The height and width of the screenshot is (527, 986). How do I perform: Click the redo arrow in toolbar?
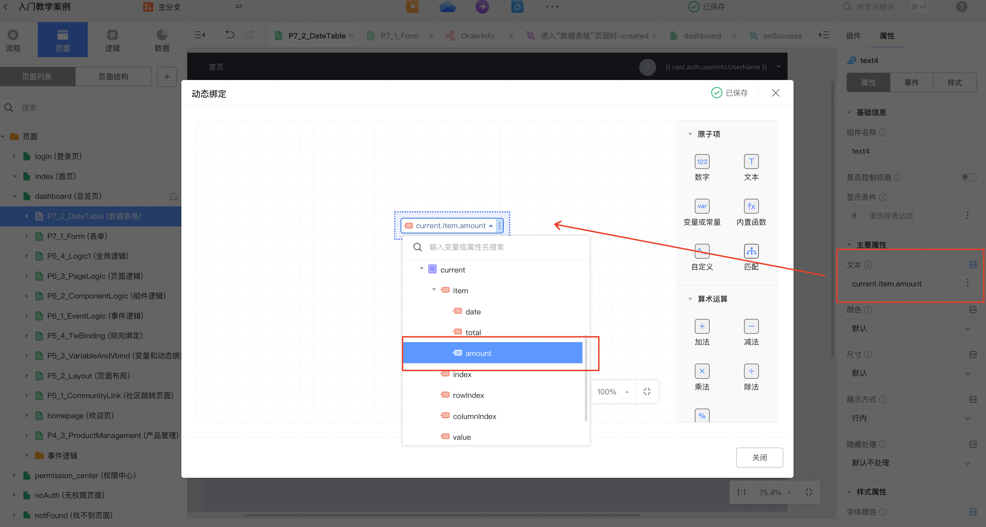(x=250, y=35)
